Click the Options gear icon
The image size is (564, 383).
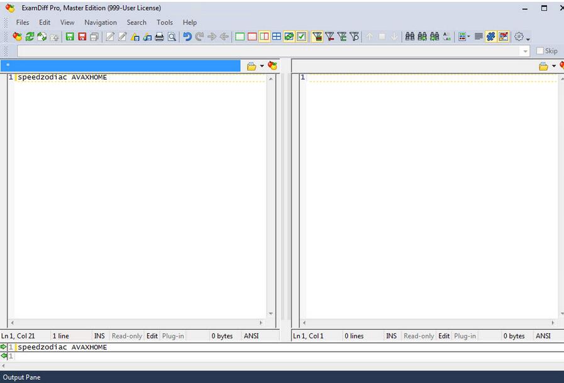tap(519, 36)
